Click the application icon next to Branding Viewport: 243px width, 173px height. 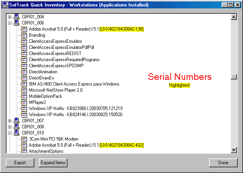(x=24, y=35)
